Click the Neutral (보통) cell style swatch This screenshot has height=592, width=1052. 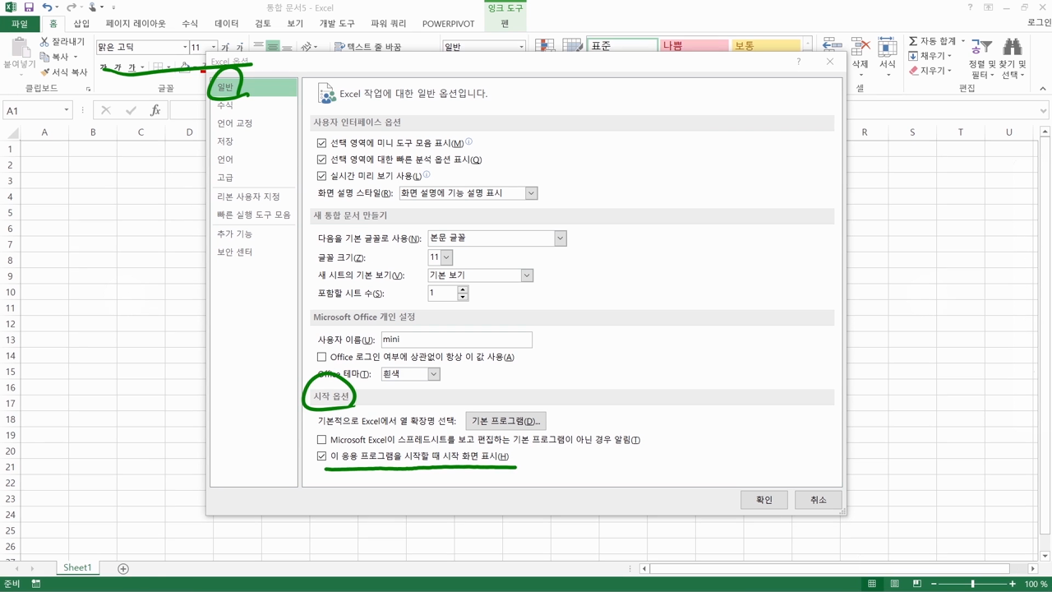(x=765, y=47)
